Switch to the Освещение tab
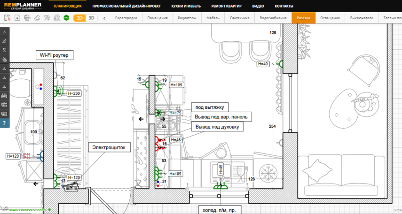This screenshot has width=402, height=214. coord(330,18)
